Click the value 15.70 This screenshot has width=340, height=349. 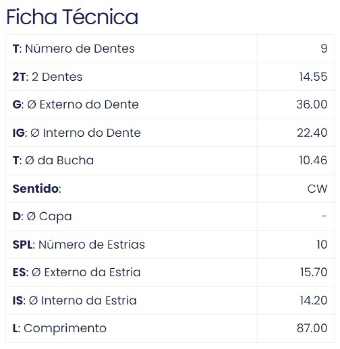pos(314,272)
